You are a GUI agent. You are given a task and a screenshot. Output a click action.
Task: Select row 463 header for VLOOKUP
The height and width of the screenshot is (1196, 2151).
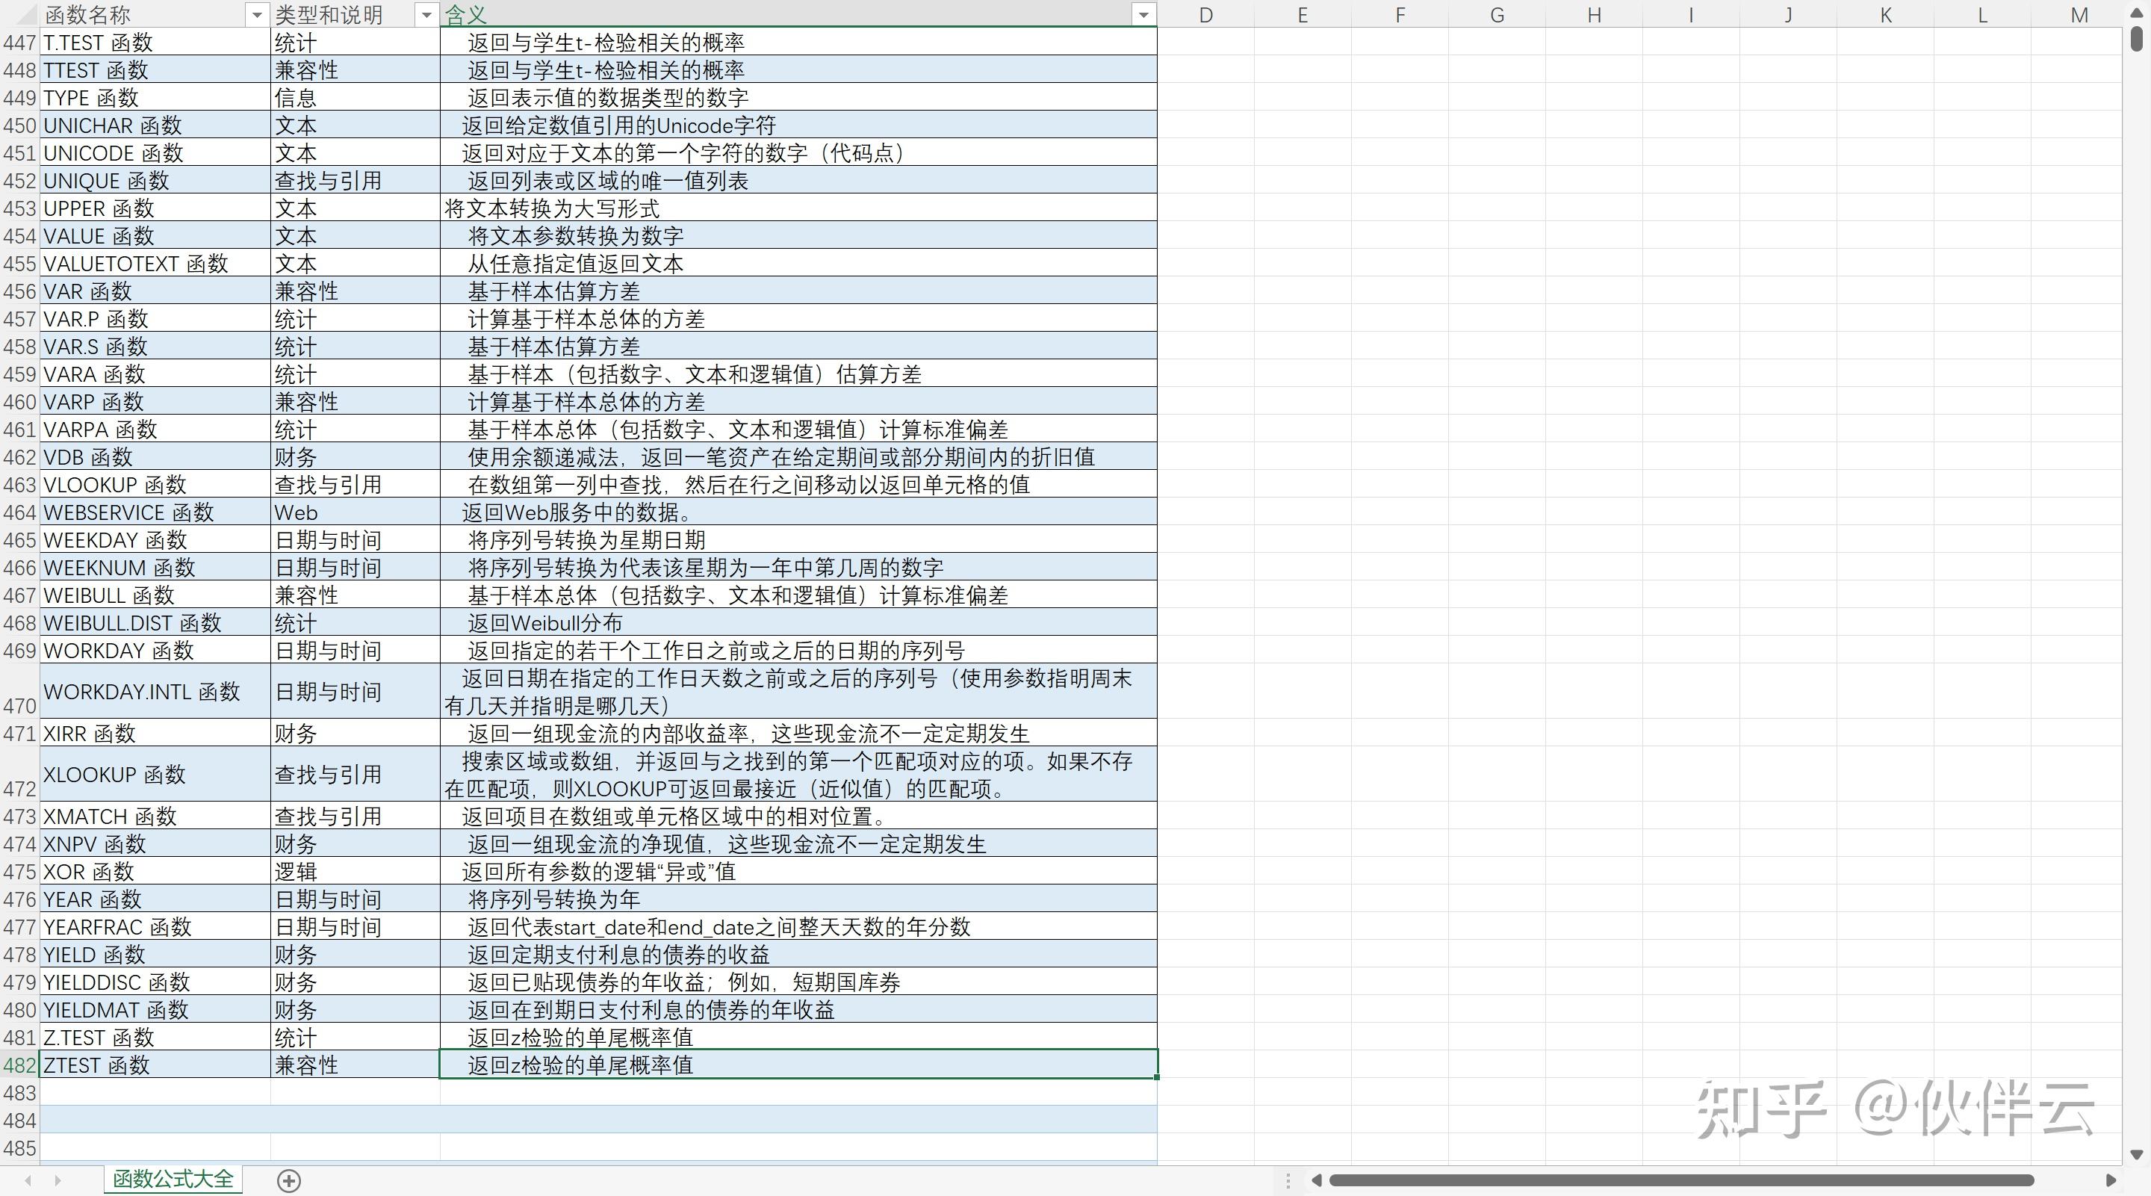[x=19, y=484]
